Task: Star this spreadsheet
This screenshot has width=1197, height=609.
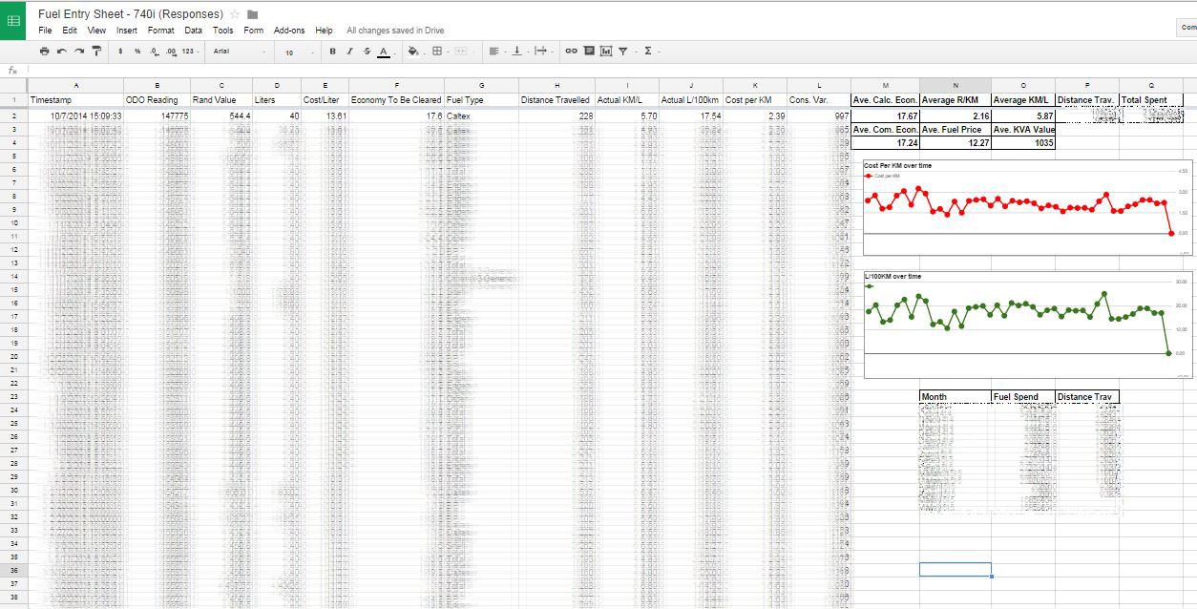Action: pos(235,14)
